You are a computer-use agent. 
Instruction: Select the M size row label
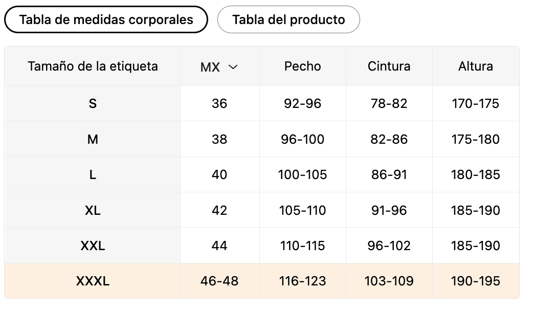pos(93,139)
